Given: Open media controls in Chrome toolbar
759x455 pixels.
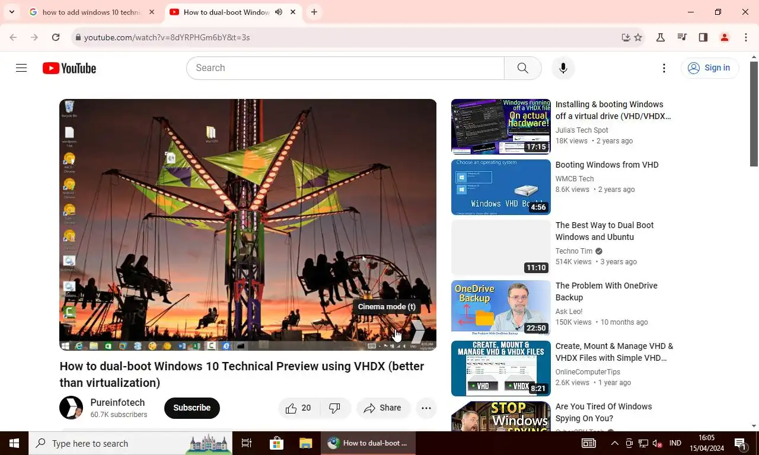Looking at the screenshot, I should pos(682,37).
